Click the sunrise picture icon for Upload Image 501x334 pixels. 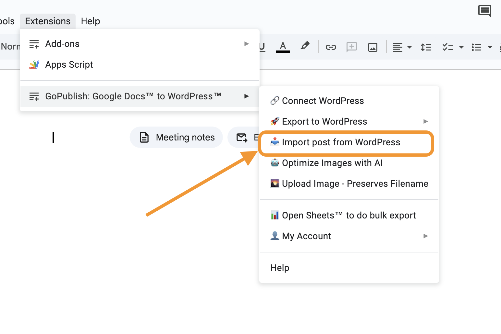[275, 183]
